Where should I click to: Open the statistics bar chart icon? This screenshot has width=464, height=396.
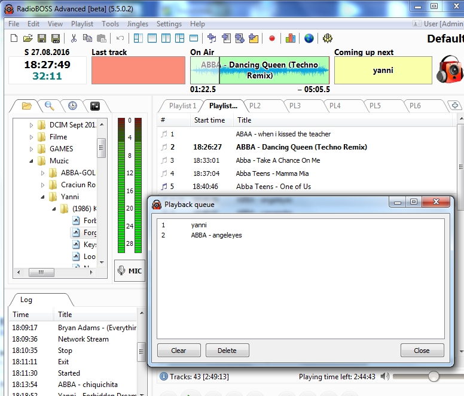pos(291,38)
